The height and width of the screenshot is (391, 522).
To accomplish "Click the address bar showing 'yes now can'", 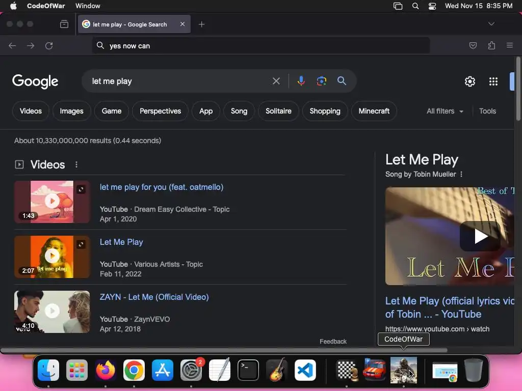I will pos(260,45).
